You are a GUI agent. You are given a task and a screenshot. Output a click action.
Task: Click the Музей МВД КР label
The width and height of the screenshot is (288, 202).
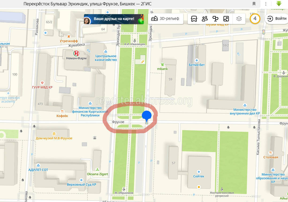click(x=217, y=24)
